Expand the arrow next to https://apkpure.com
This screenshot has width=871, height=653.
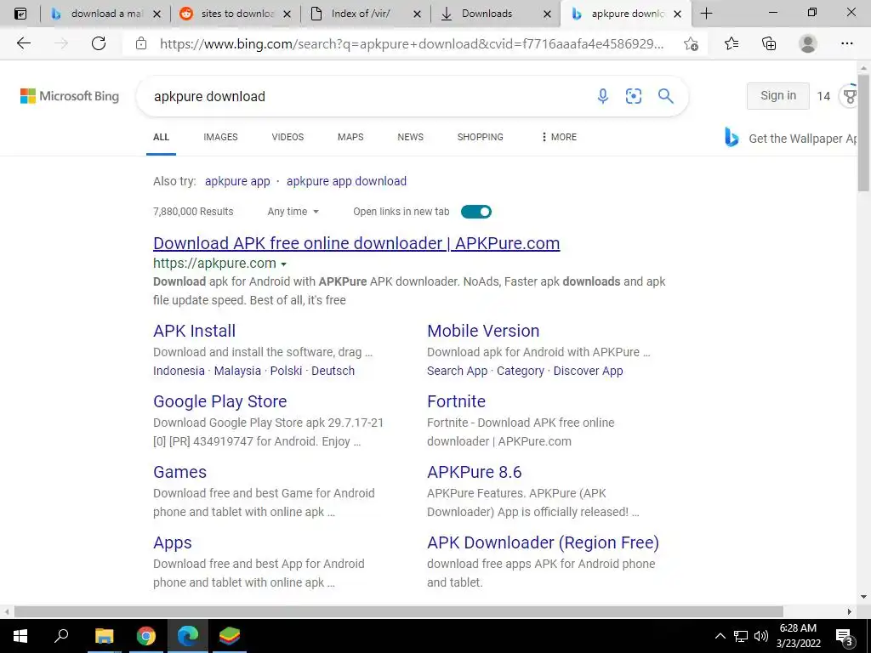pos(284,264)
